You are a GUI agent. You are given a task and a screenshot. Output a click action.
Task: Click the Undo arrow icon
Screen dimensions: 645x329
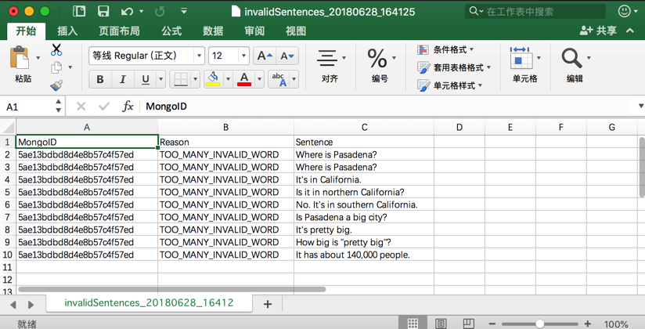pyautogui.click(x=127, y=11)
